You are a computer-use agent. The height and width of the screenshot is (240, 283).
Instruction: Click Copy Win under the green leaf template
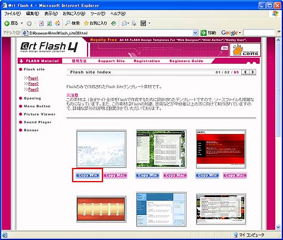point(147,175)
